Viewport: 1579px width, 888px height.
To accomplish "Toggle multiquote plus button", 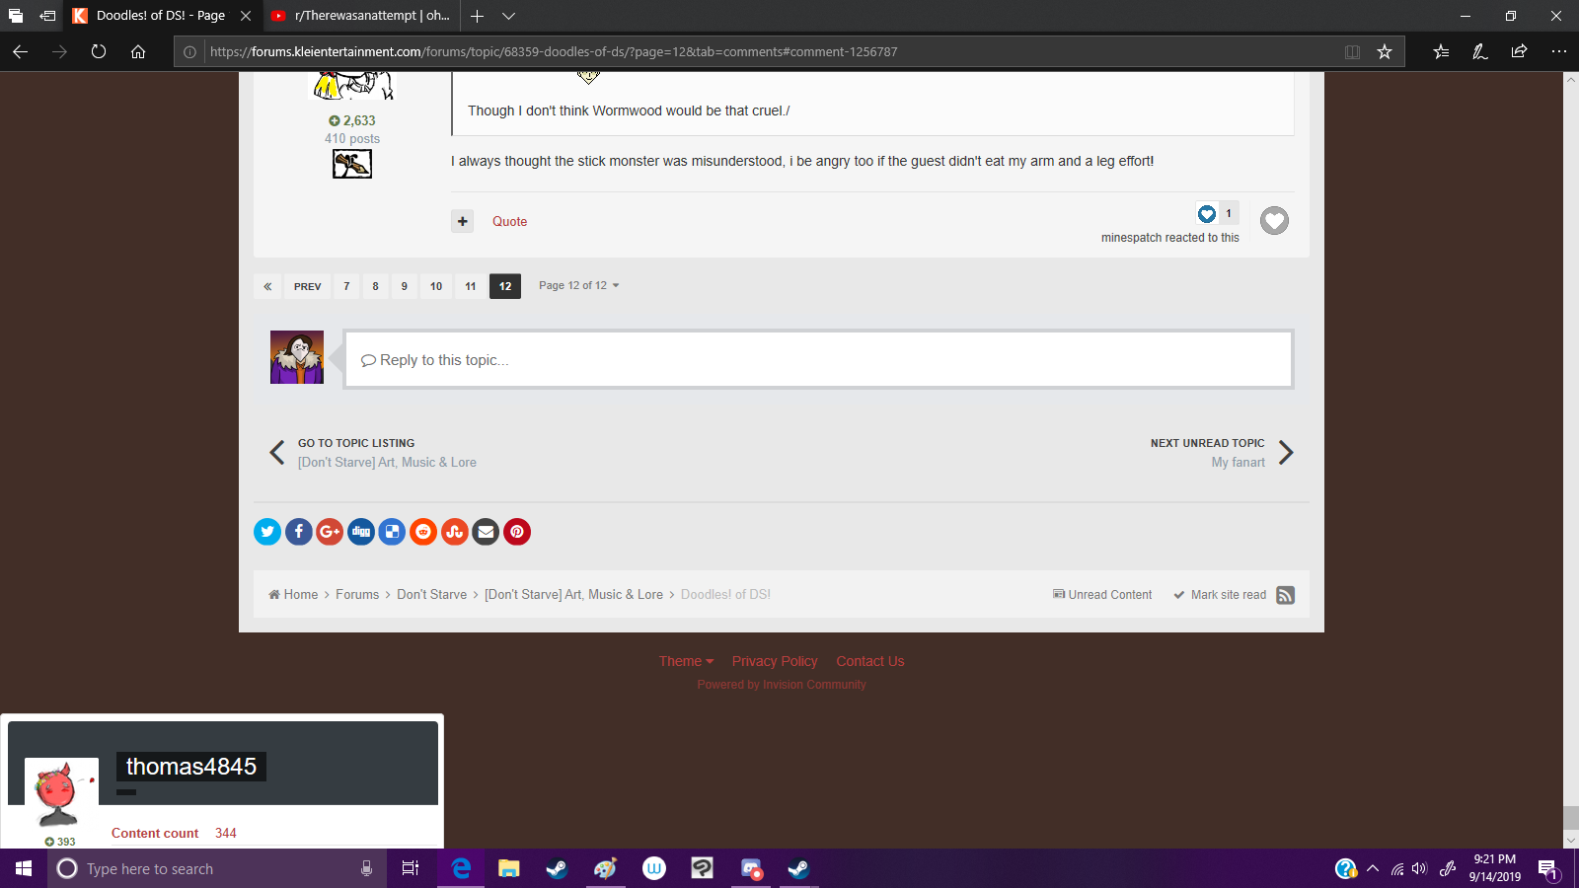I will 463,221.
